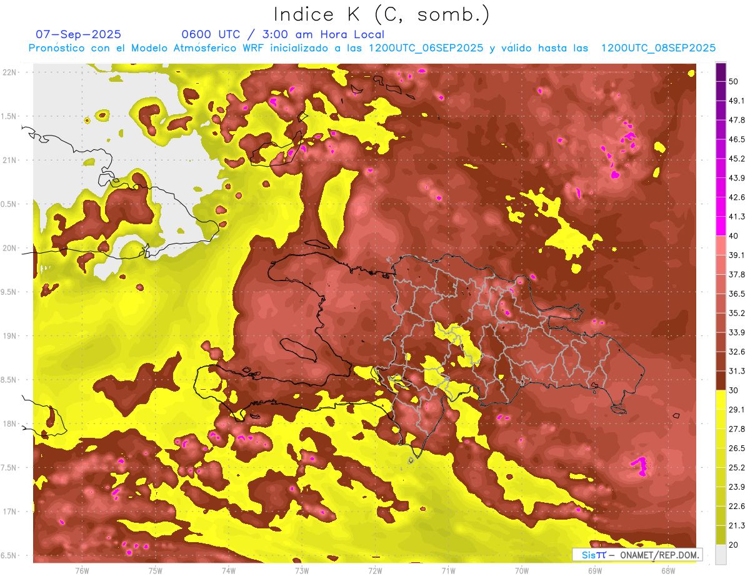Click the legend value '21.3'
The image size is (750, 579).
(x=736, y=526)
